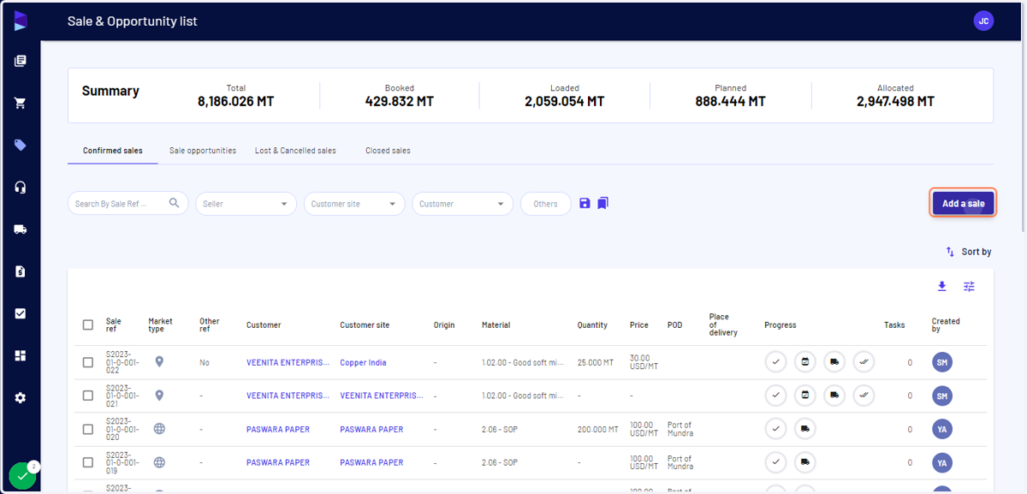Open settings gear in sidebar
1027x494 pixels.
pos(21,397)
